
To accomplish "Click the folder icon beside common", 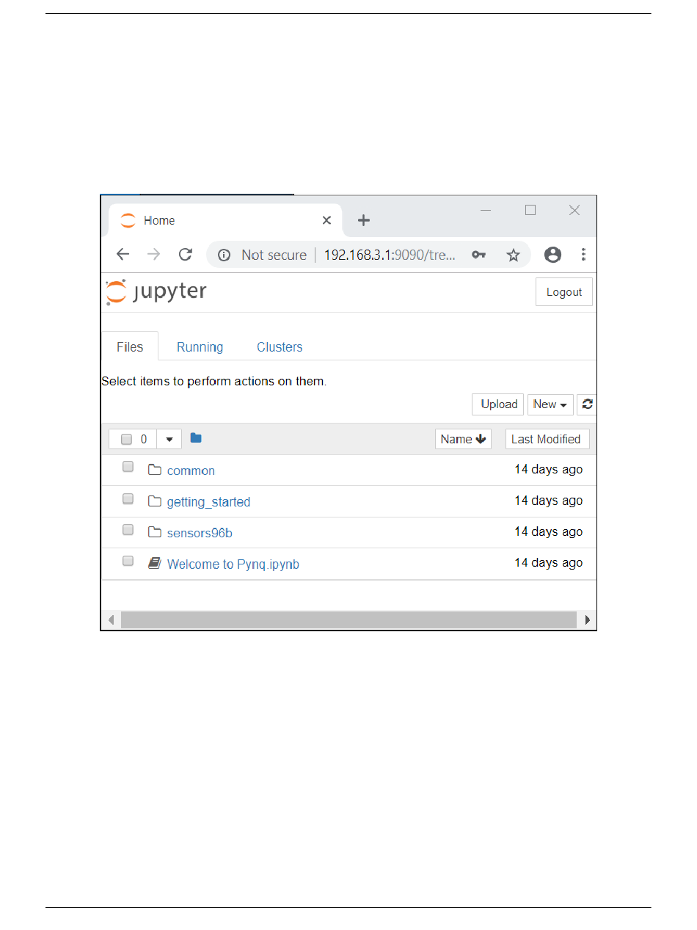I will coord(154,470).
